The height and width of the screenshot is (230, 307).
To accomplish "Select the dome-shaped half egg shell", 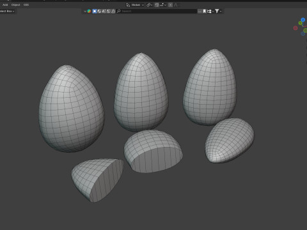I will (x=153, y=151).
